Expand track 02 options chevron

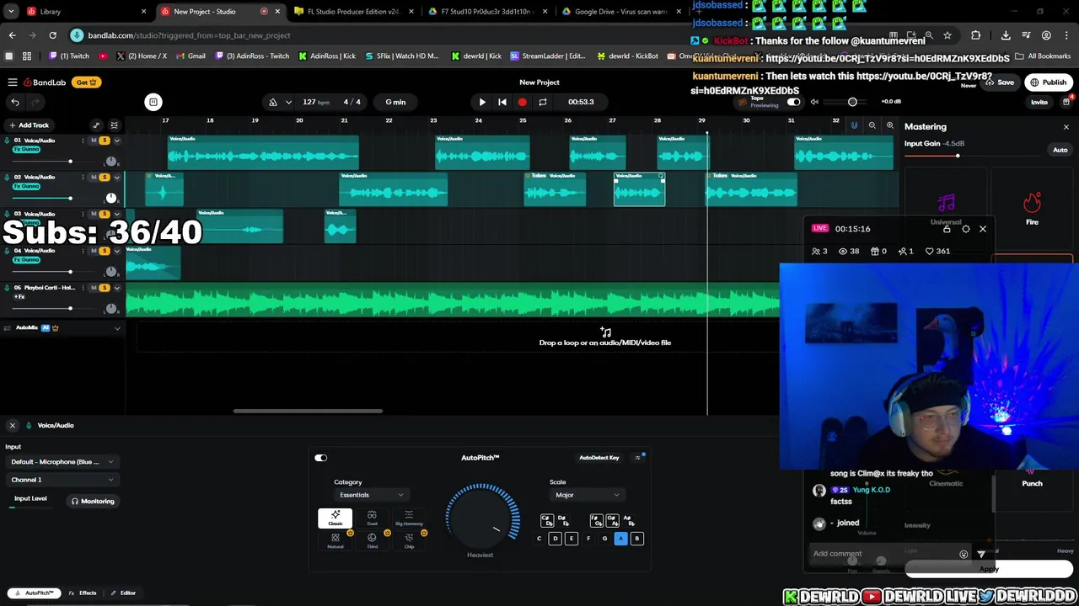(x=116, y=178)
